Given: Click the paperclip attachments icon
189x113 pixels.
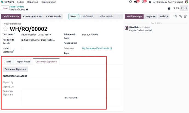Looking at the screenshot, I should tap(181, 16).
